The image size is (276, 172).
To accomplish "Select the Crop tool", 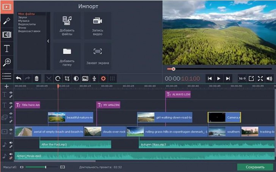I will tap(67, 78).
